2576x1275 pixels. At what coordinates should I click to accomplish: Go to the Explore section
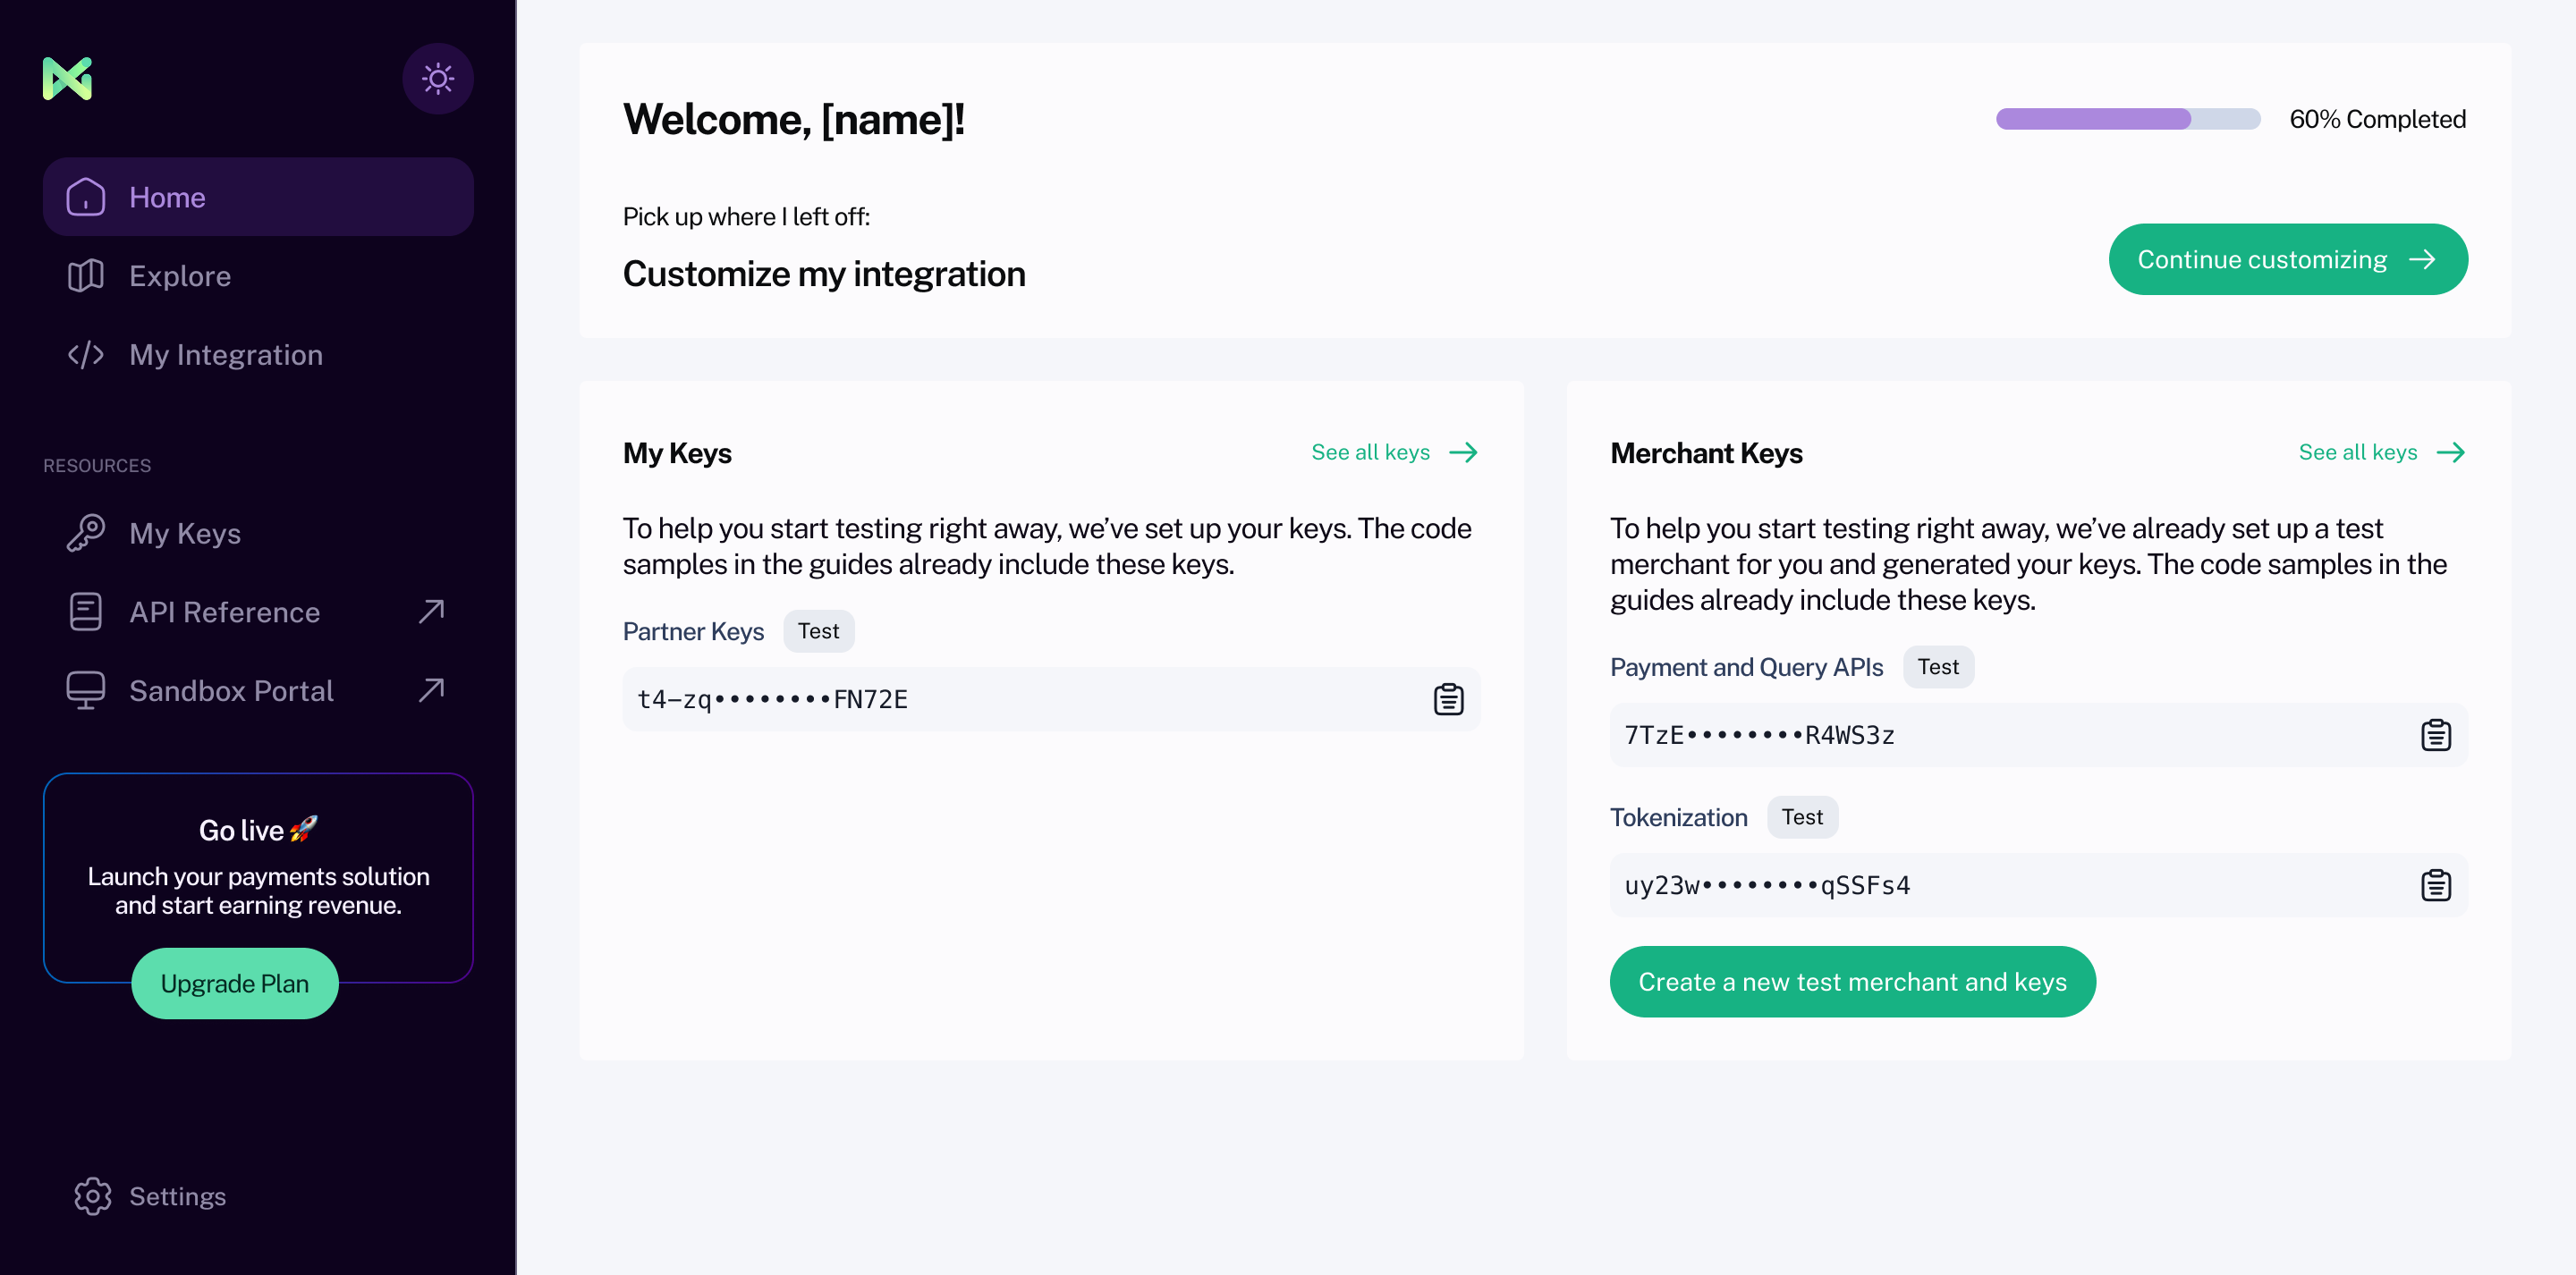point(258,276)
